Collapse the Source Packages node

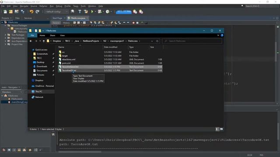5,25
